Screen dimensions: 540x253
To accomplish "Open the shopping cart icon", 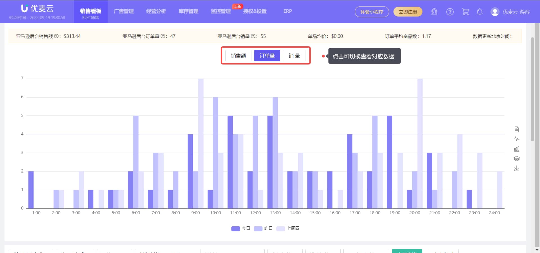I will coord(465,12).
